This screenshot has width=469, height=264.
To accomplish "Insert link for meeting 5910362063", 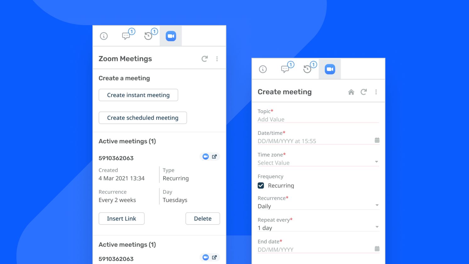I will pyautogui.click(x=122, y=218).
